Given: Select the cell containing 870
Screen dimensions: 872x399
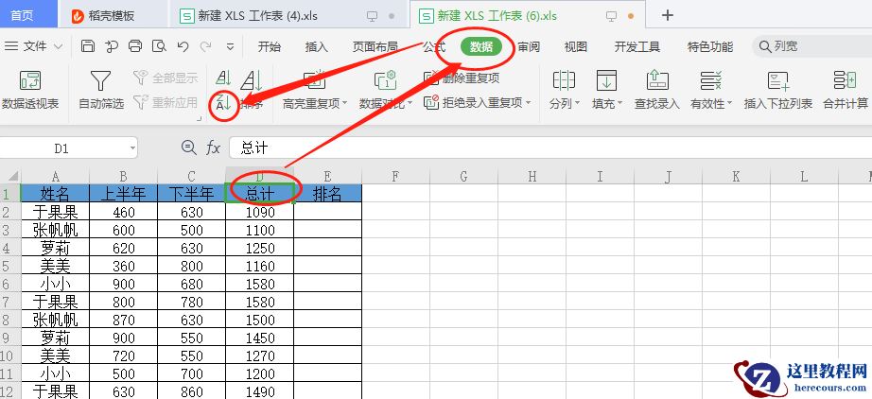Looking at the screenshot, I should pyautogui.click(x=124, y=321).
